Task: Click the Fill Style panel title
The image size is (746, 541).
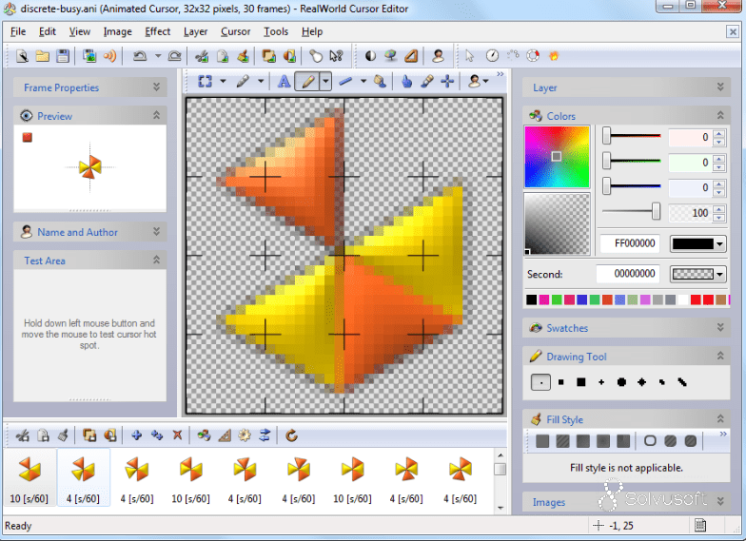Action: point(565,419)
